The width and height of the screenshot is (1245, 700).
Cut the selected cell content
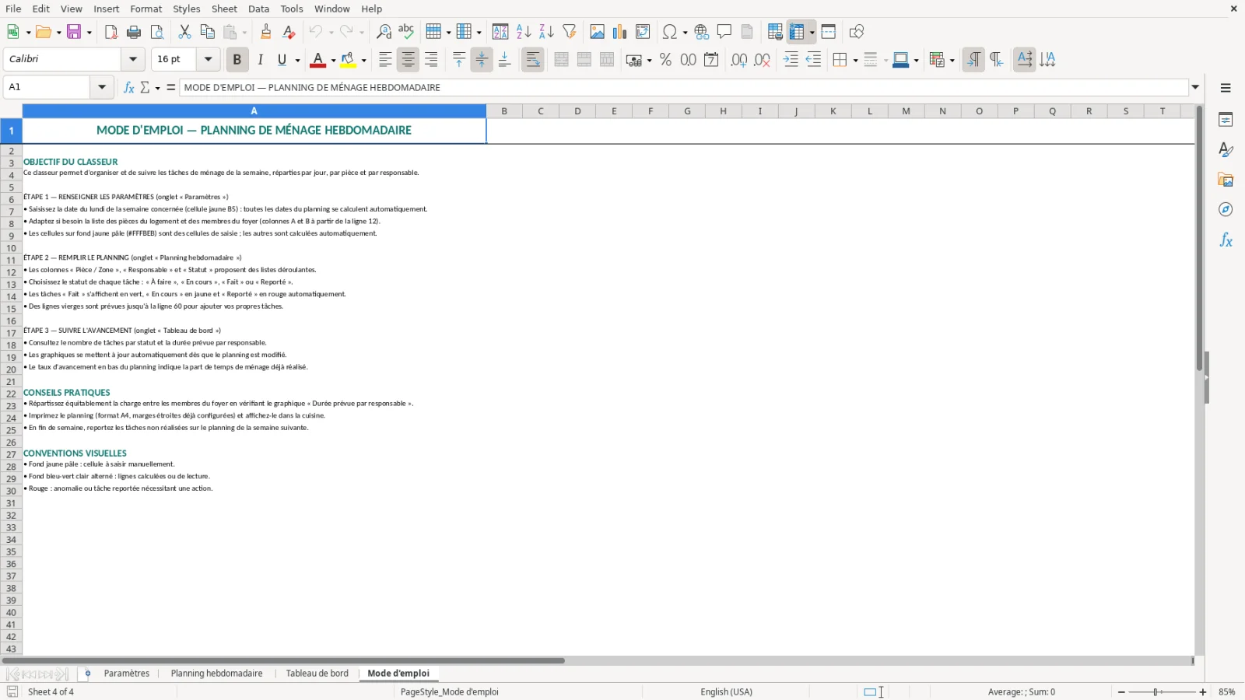[x=184, y=32]
